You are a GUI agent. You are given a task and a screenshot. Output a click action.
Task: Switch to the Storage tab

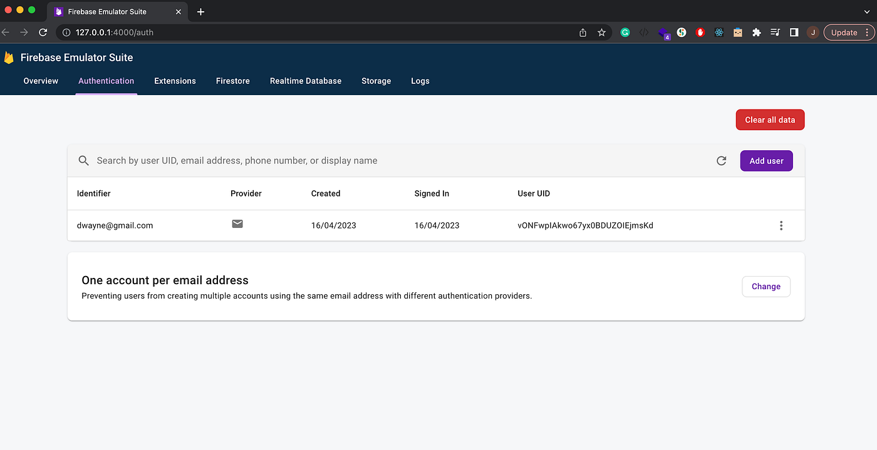coord(376,81)
